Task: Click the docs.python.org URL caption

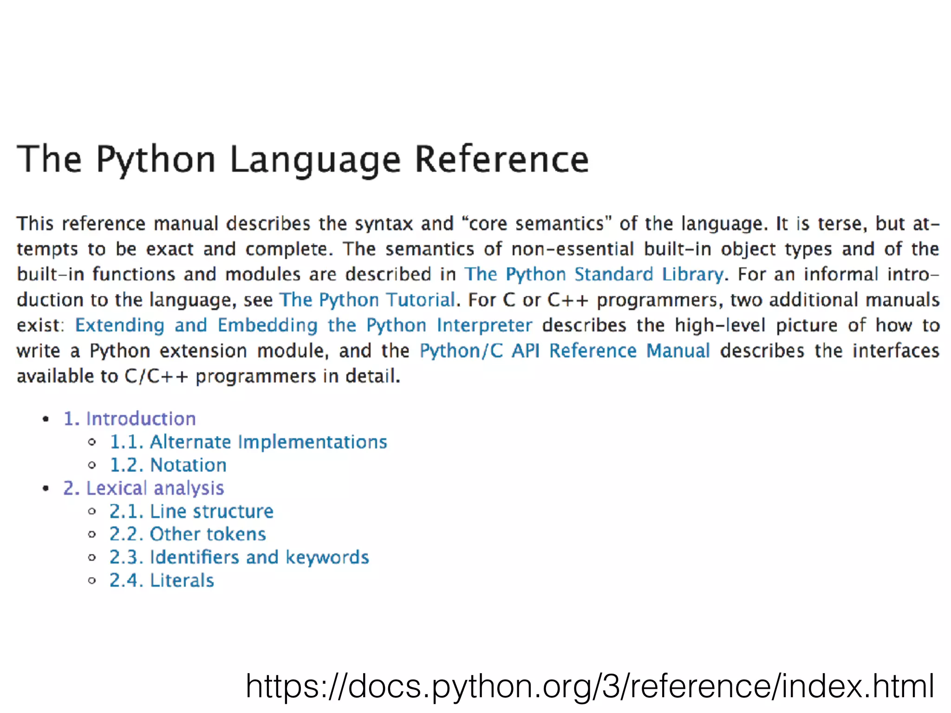Action: click(x=590, y=686)
